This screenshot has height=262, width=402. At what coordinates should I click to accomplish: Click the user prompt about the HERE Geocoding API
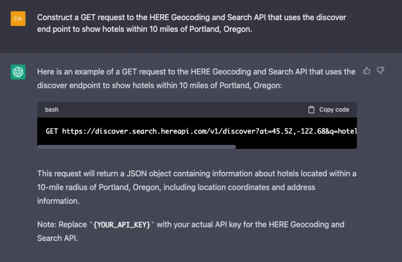(192, 23)
